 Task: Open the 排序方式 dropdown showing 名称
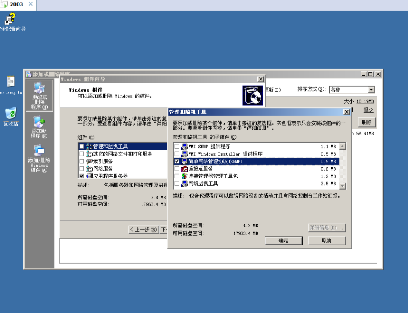click(352, 90)
